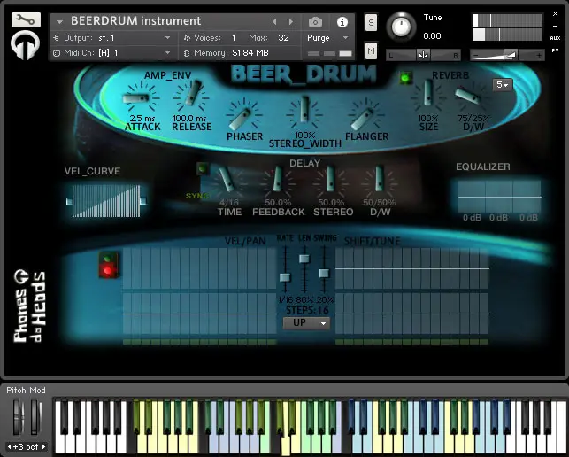Screen dimensions: 569x457
Task: Click the VEL_CURVE right handle
Action: (143, 200)
